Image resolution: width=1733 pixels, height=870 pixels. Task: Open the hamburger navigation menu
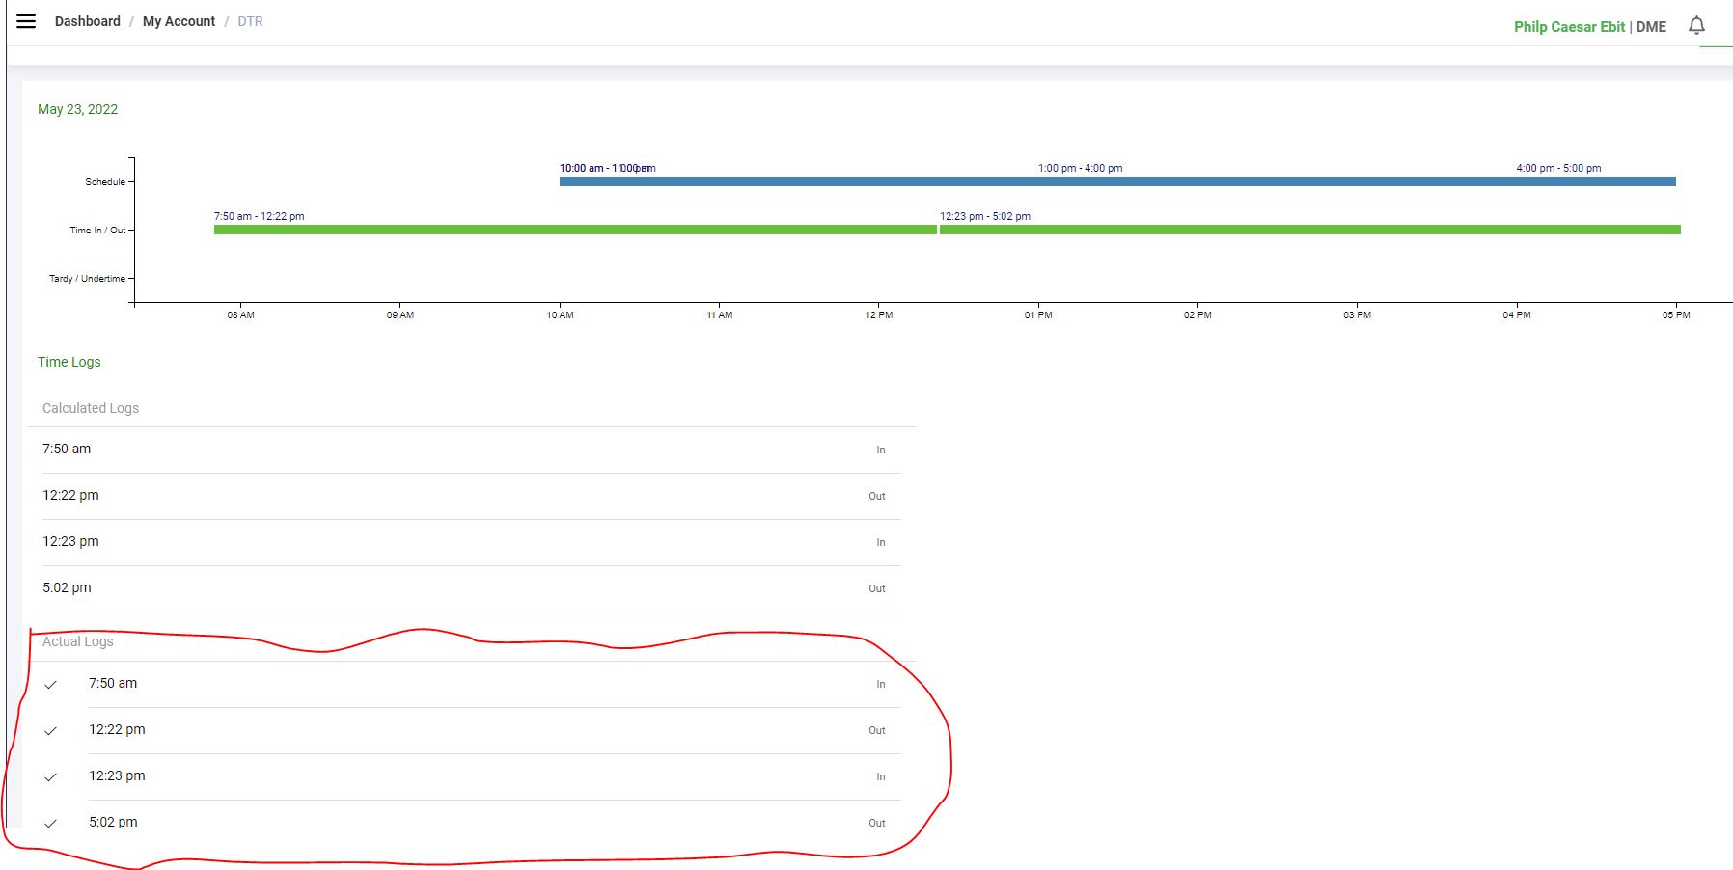coord(26,21)
